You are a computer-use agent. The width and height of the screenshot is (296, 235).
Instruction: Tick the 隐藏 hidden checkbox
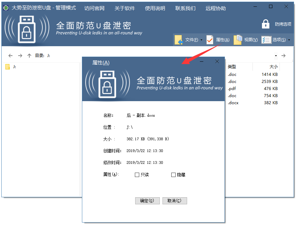click(173, 175)
